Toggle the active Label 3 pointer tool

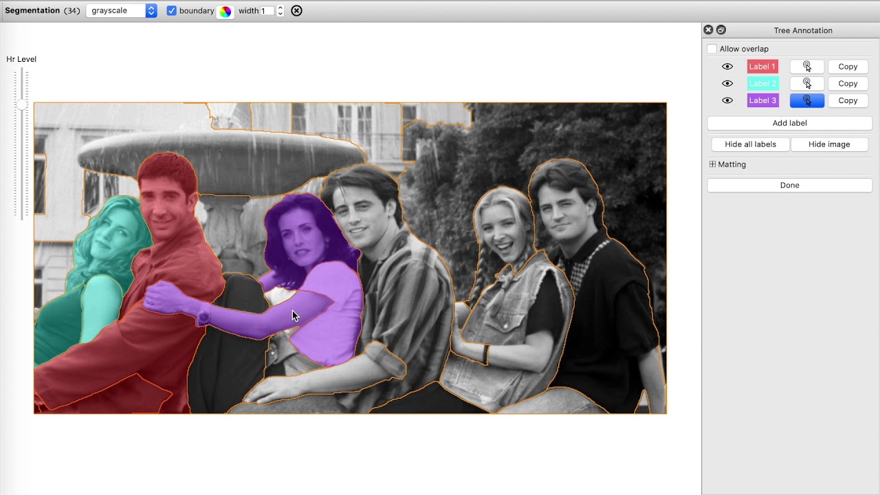[x=807, y=100]
